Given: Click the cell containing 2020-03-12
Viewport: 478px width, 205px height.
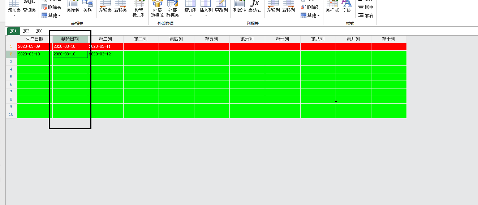Looking at the screenshot, I should click(x=105, y=54).
